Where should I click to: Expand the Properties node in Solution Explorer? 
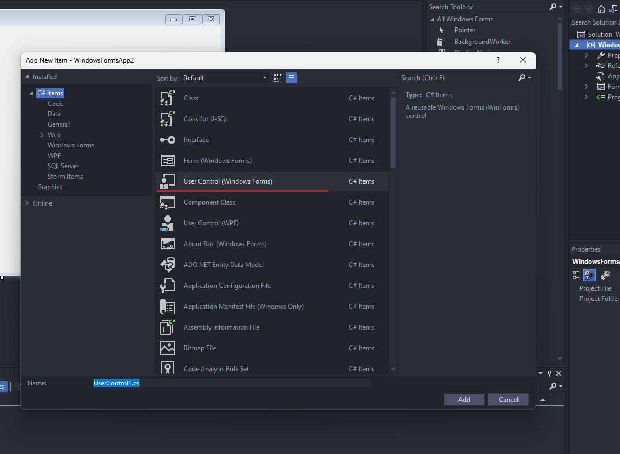(587, 55)
